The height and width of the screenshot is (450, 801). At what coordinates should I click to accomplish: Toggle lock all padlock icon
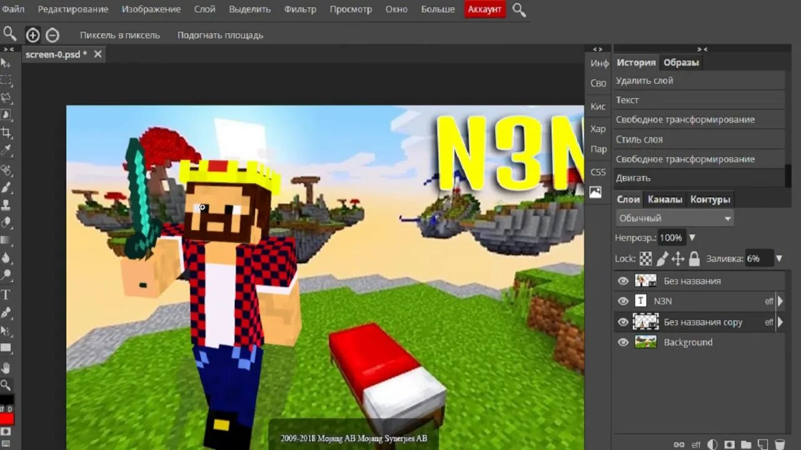[x=694, y=258]
